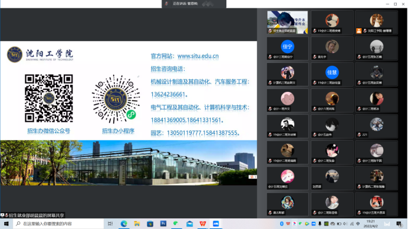Open the Task View button

(x=110, y=224)
